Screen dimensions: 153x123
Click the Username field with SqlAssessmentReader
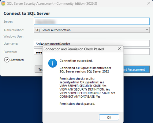coord(92,43)
